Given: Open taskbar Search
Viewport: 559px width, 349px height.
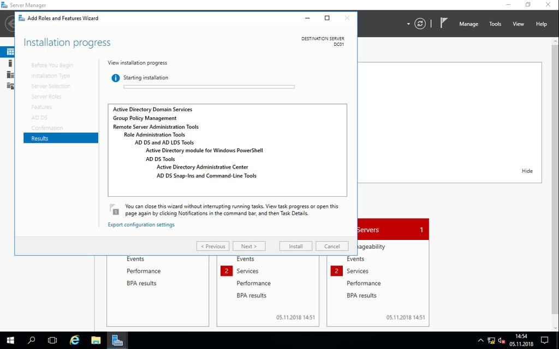Looking at the screenshot, I should (31, 340).
